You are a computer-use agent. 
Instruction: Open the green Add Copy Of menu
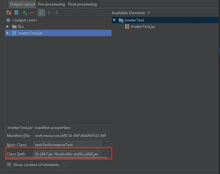pyautogui.click(x=25, y=13)
